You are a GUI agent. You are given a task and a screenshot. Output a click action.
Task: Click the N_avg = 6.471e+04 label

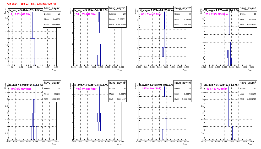156,10
